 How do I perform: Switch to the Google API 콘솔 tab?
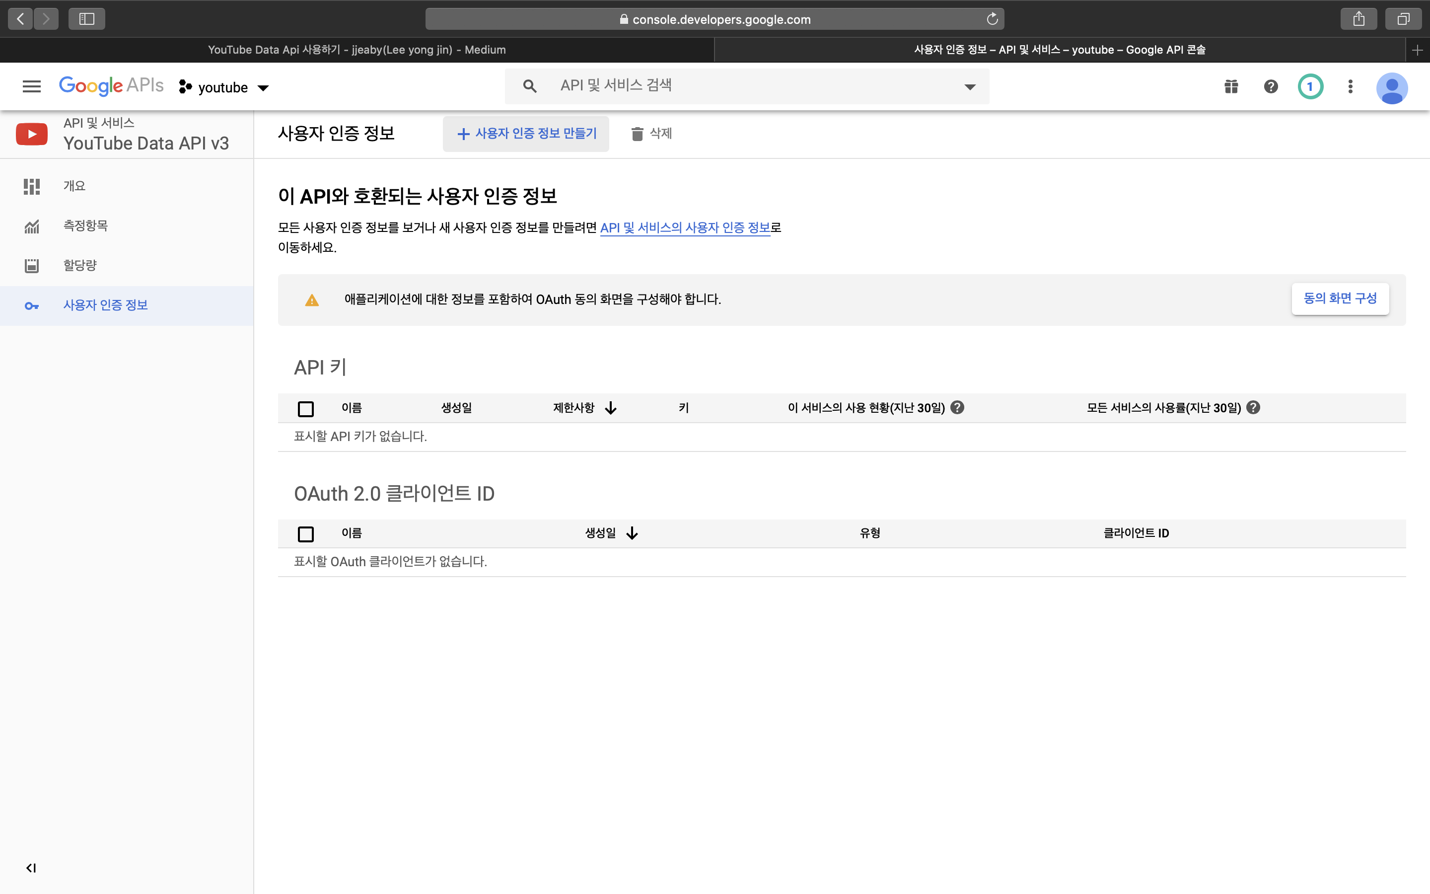point(1060,50)
